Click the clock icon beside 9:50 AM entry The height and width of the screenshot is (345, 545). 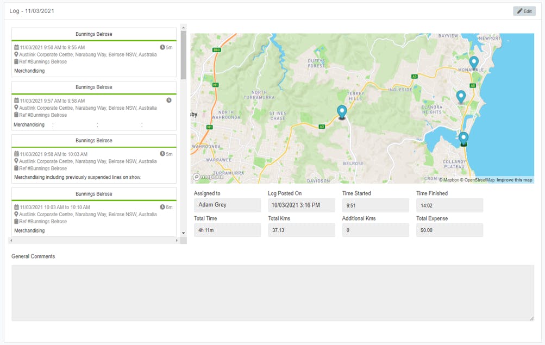[162, 47]
